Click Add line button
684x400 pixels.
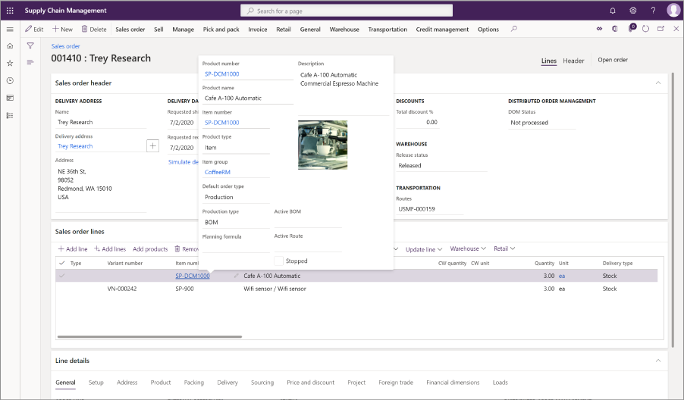coord(73,248)
